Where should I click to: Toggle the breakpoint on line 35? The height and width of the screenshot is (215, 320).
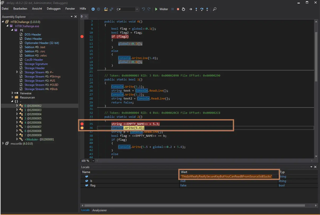[x=82, y=124]
